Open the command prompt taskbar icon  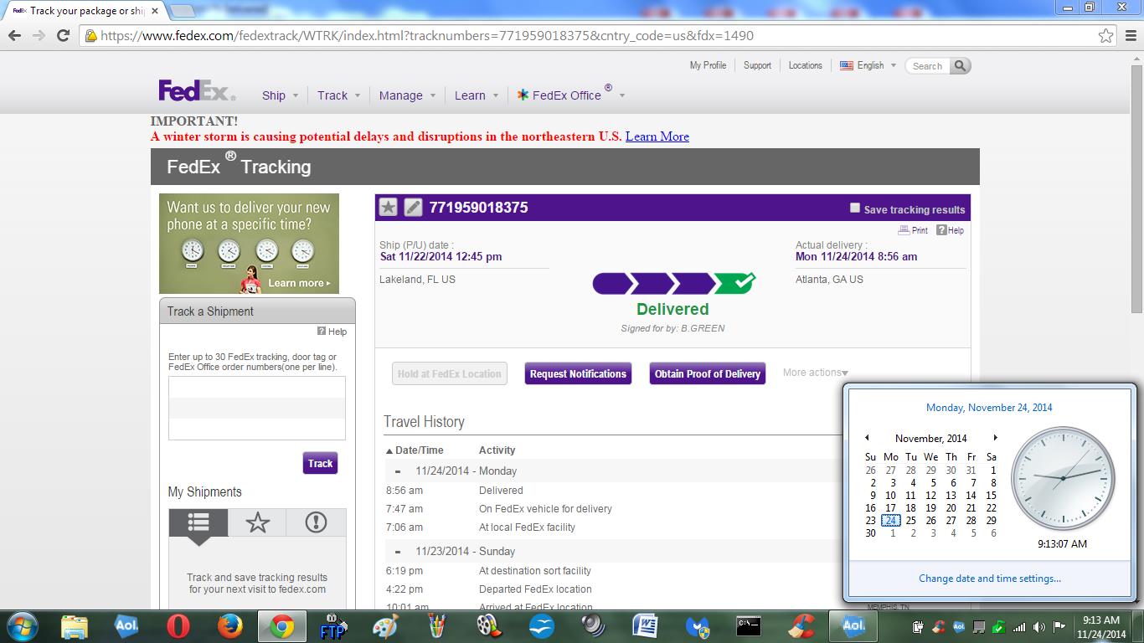coord(749,626)
